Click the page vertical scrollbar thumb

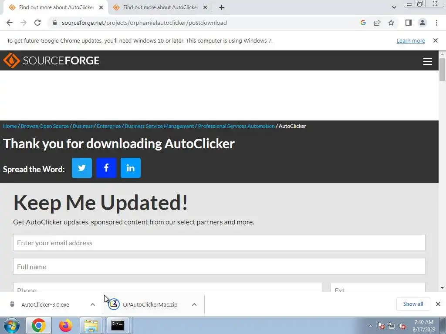pyautogui.click(x=442, y=69)
